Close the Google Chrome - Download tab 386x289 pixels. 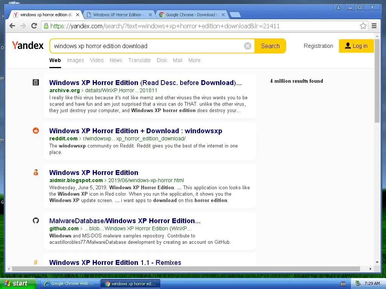pos(223,15)
